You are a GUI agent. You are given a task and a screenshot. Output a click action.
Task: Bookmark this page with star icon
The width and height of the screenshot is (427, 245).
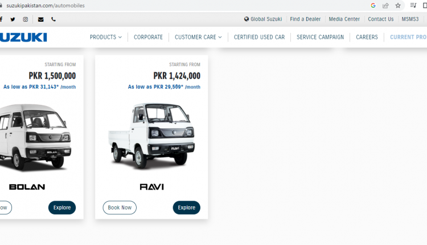(398, 6)
